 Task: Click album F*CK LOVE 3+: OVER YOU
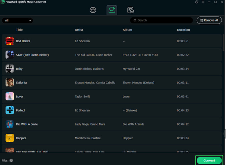[x=140, y=55]
